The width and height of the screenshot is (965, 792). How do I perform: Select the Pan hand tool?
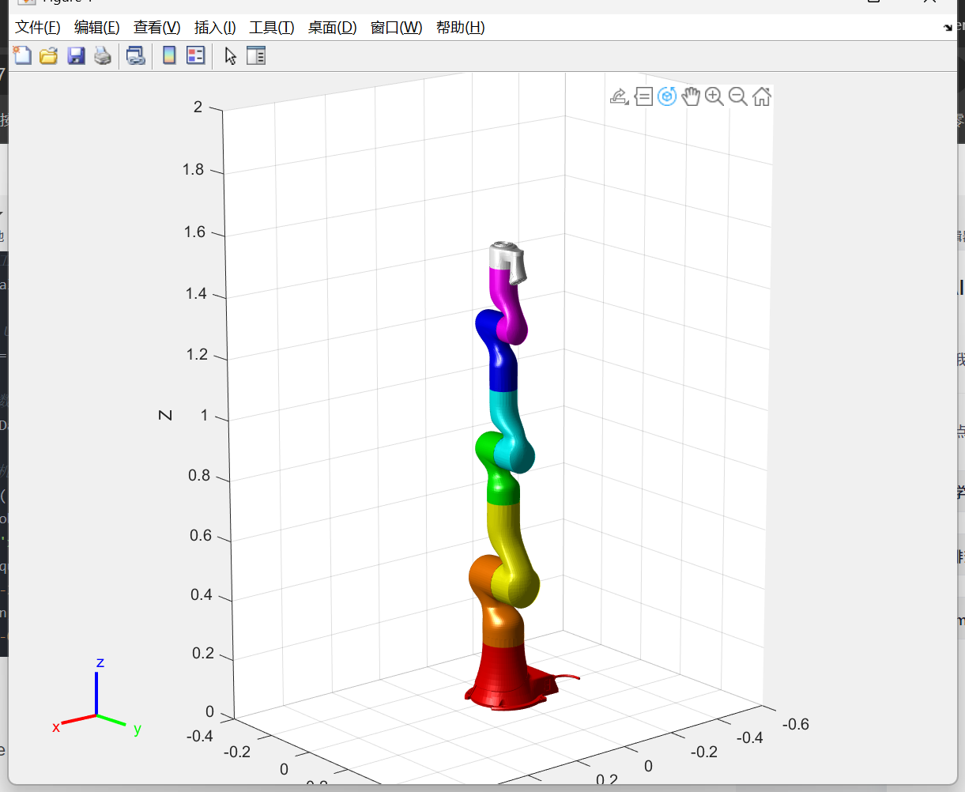[x=691, y=96]
